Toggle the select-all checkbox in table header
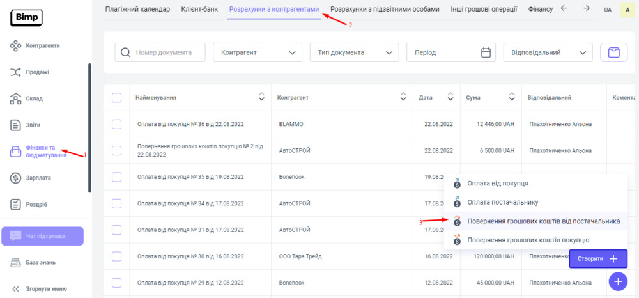 [116, 98]
